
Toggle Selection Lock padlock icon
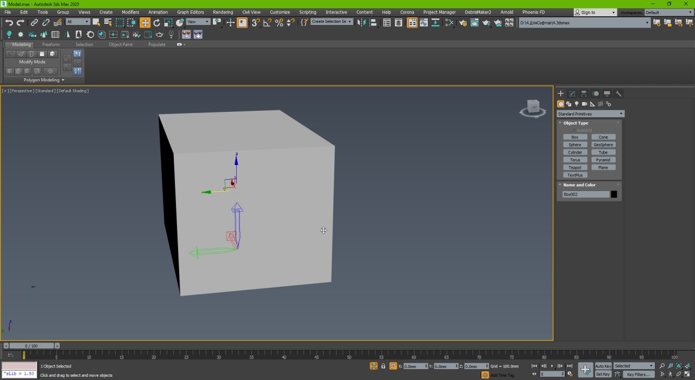coord(383,366)
